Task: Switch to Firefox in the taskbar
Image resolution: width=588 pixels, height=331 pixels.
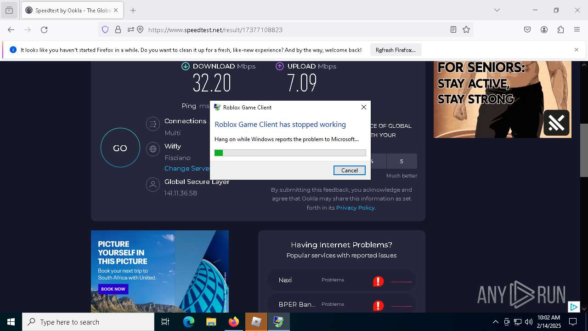Action: pos(234,322)
